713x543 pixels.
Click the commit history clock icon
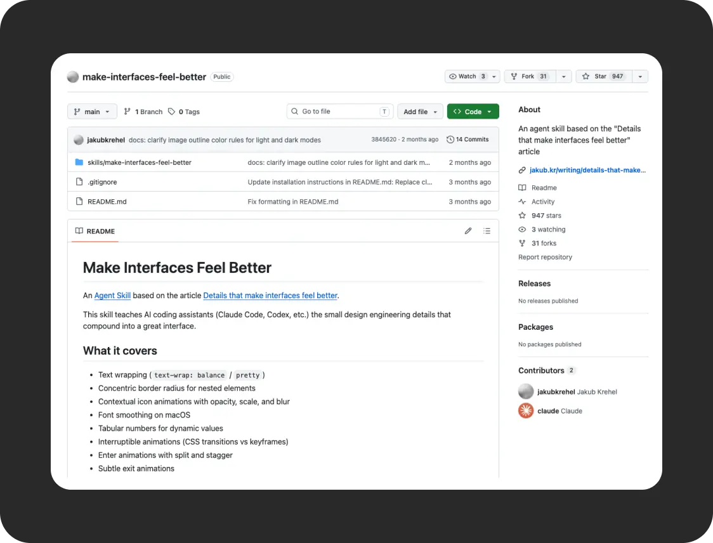click(450, 140)
